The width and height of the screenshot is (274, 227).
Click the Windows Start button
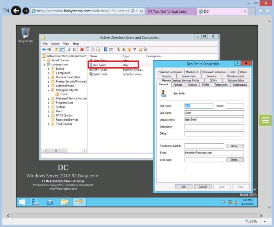[x=22, y=202]
